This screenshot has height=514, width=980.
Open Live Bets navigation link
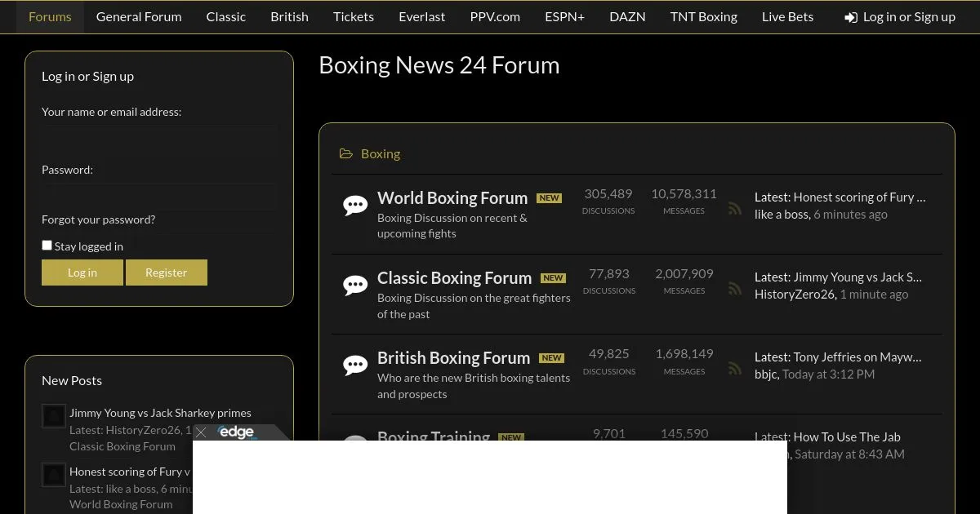pos(788,16)
